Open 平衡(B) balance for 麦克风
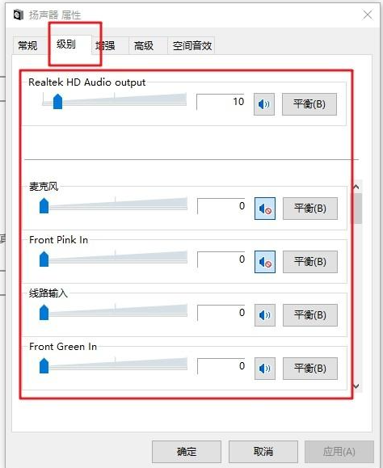Viewport: 383px width, 468px height. pos(310,209)
